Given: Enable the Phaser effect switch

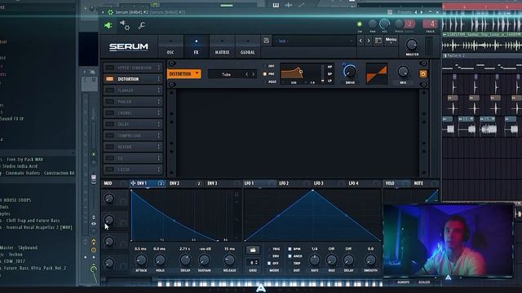Looking at the screenshot, I should coord(109,102).
